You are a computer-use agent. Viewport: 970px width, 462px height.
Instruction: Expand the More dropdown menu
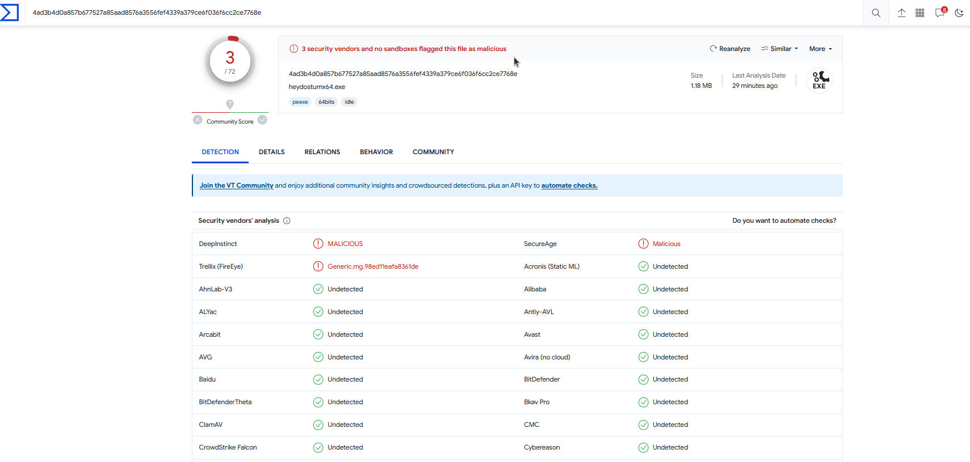pyautogui.click(x=820, y=49)
